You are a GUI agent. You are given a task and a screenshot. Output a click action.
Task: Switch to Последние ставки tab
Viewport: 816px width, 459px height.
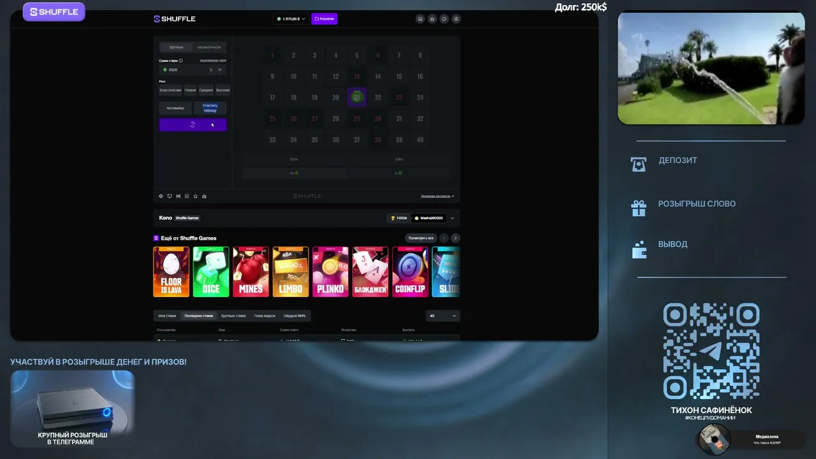(x=199, y=316)
